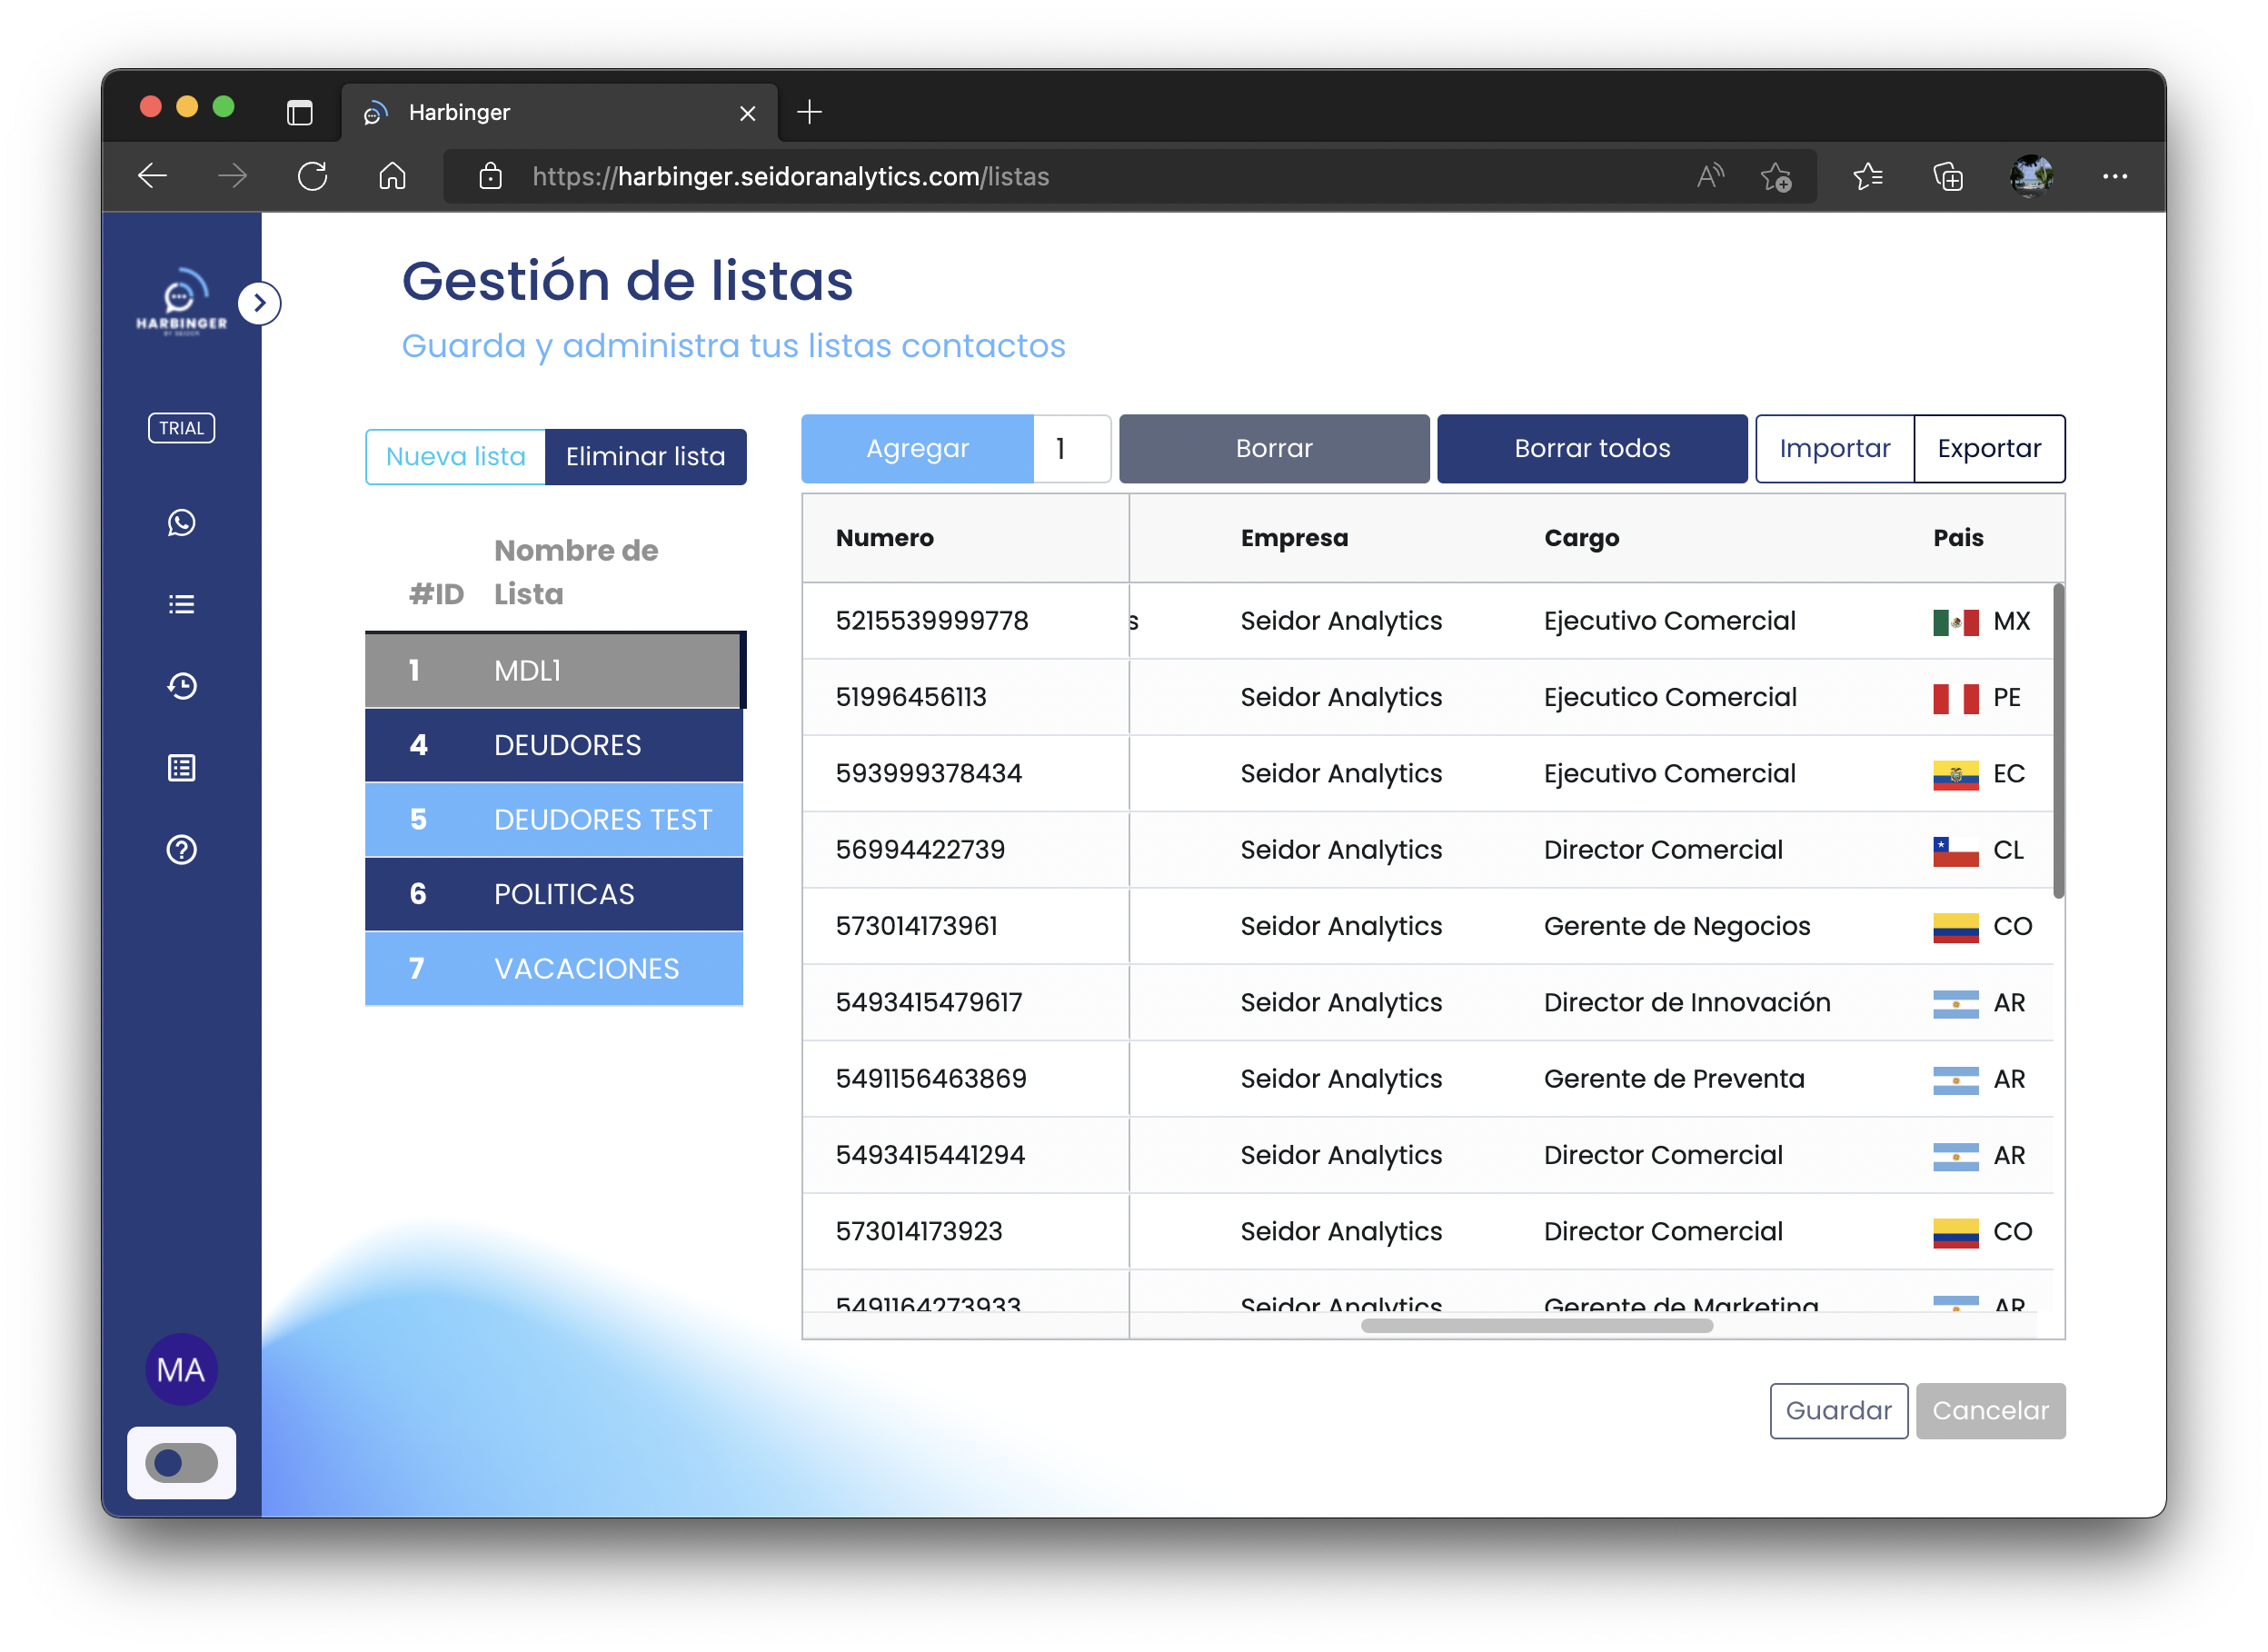Close the Harbinger tab
Screen dimensions: 2268x1652
[747, 113]
